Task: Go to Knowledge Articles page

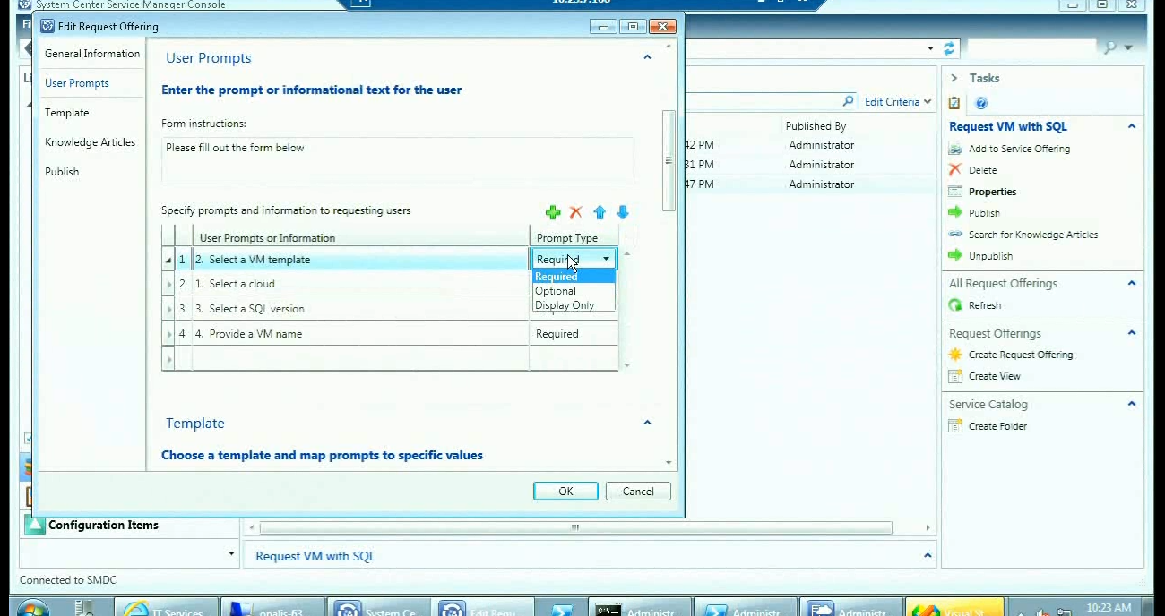Action: tap(91, 142)
